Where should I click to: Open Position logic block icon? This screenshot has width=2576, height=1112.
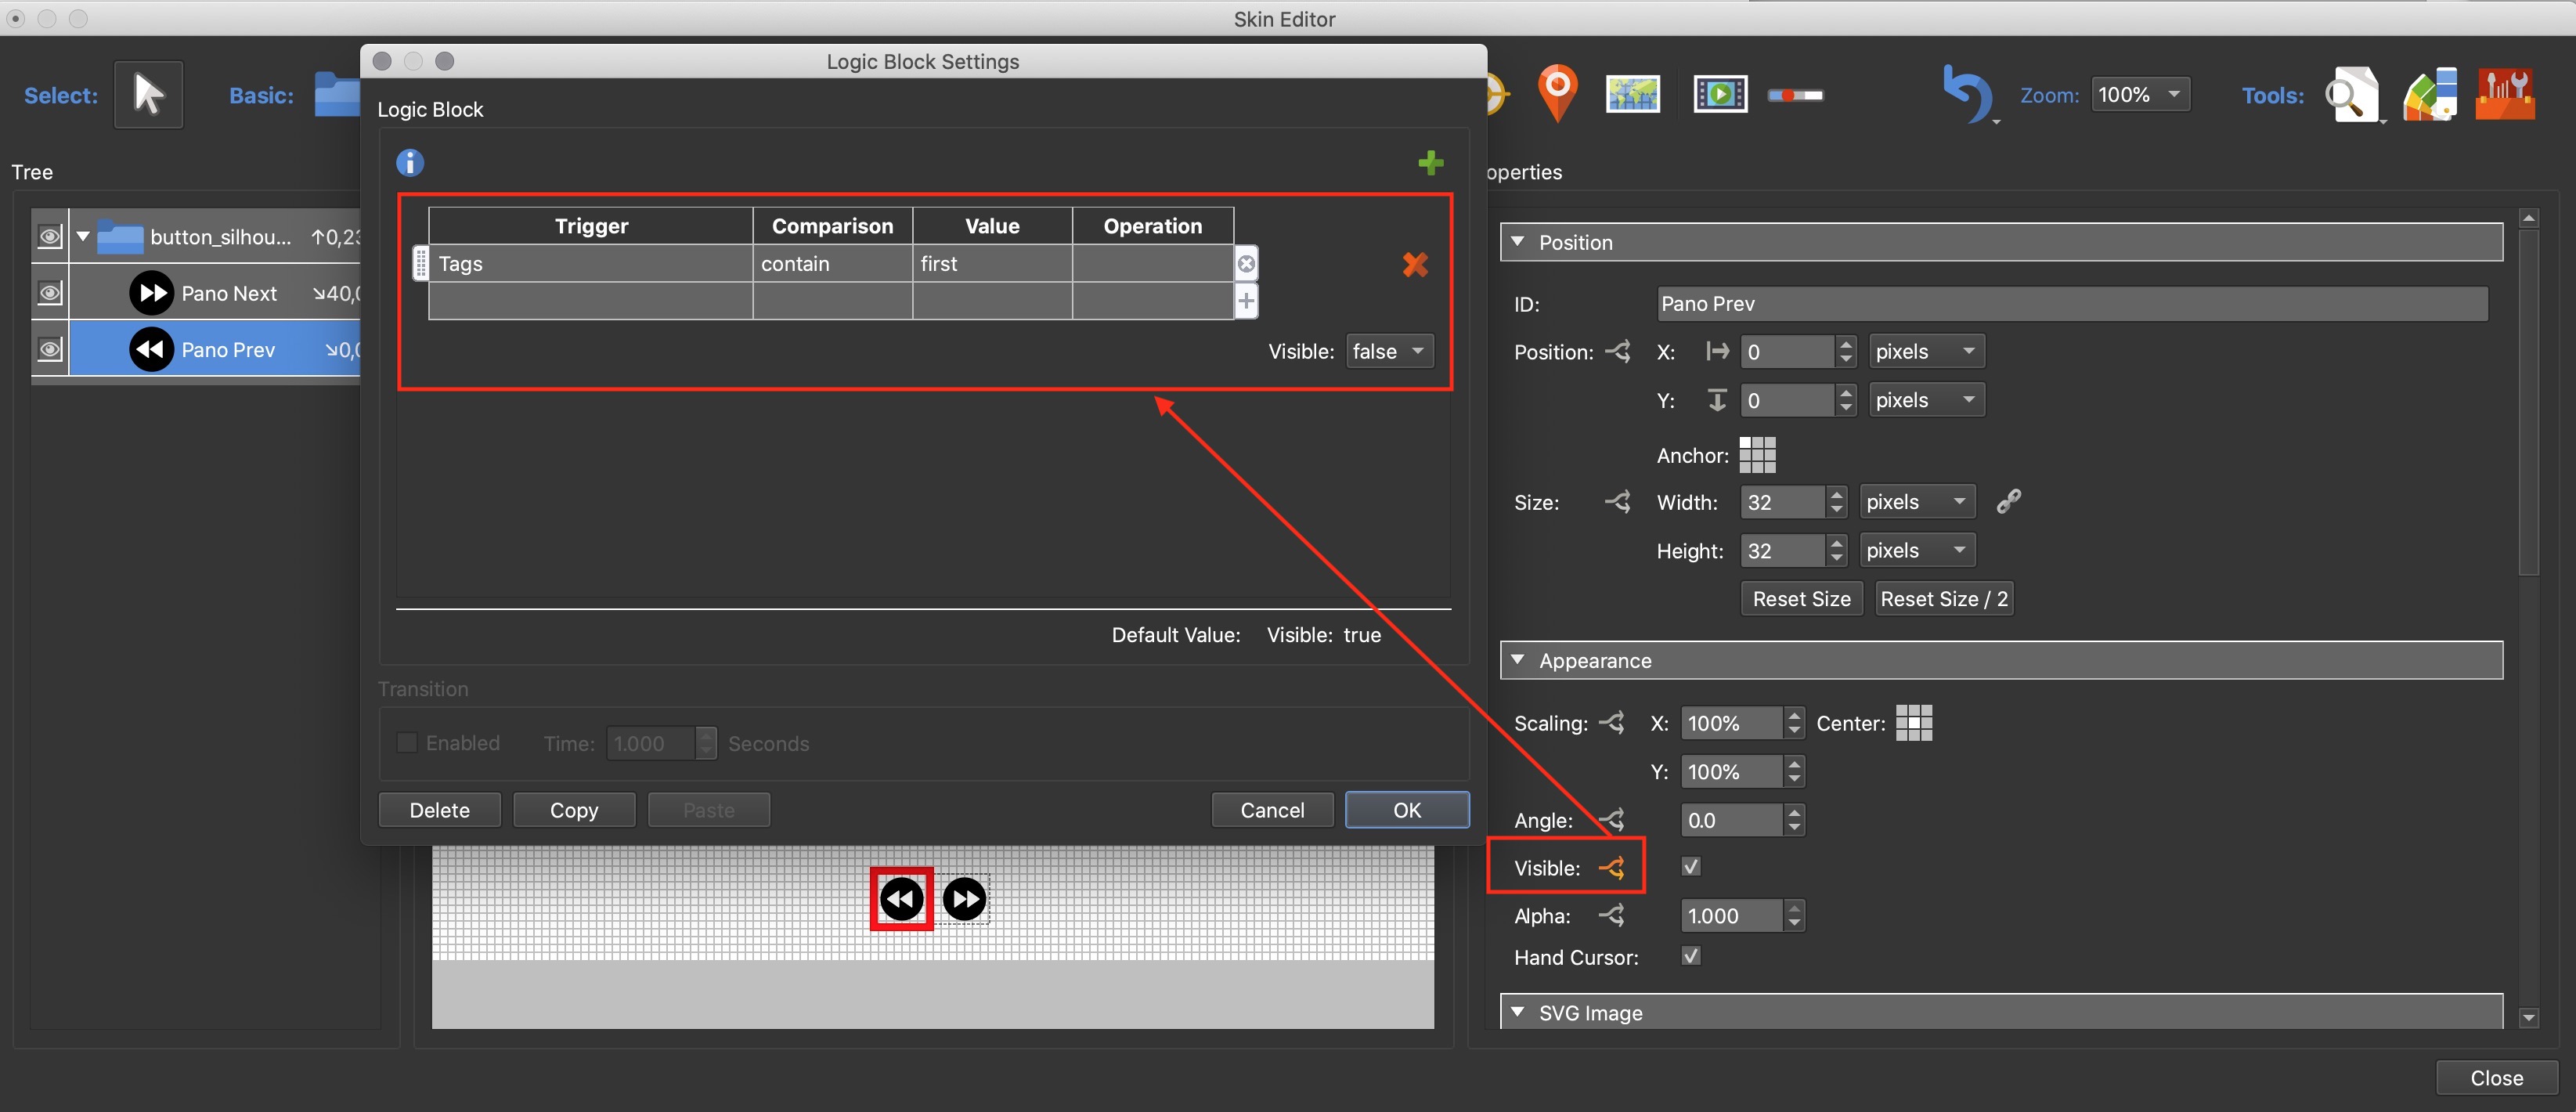(1617, 351)
